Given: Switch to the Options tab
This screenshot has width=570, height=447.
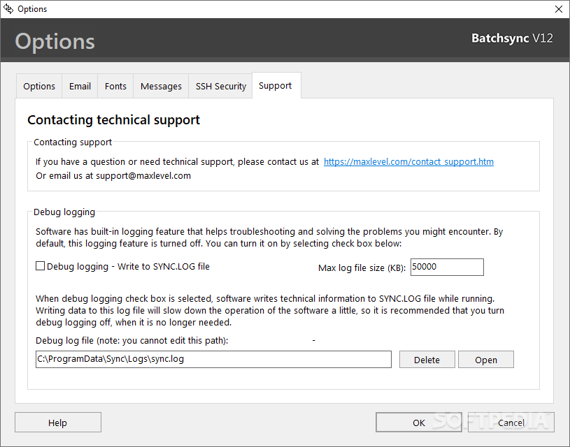Looking at the screenshot, I should 39,86.
